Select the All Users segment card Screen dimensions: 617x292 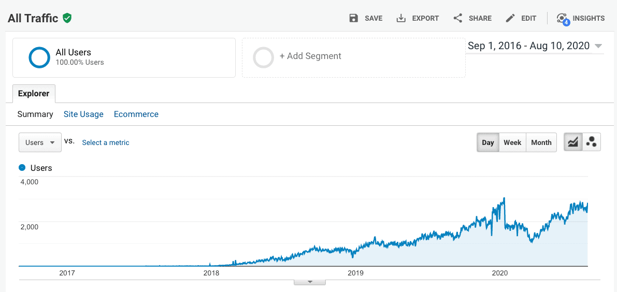pos(124,57)
